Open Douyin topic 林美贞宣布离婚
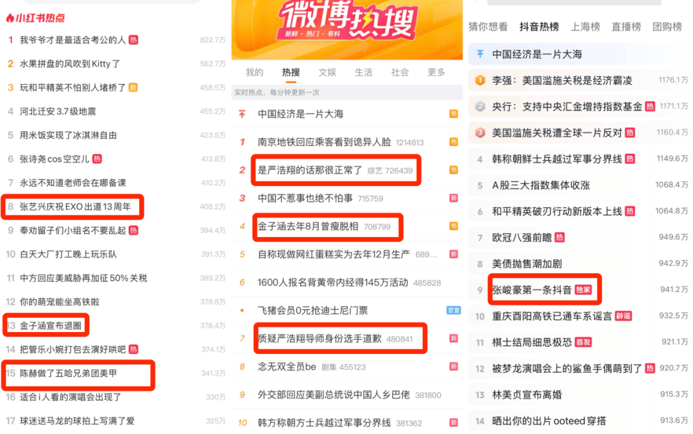This screenshot has width=693, height=434. coord(527,395)
